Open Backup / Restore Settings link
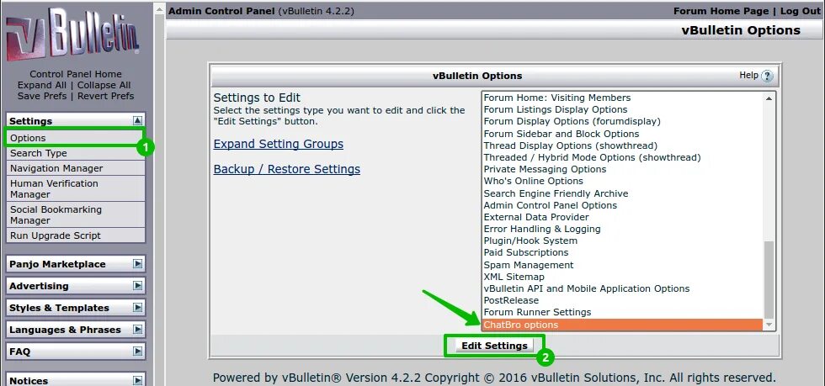825x386 pixels. tap(287, 169)
